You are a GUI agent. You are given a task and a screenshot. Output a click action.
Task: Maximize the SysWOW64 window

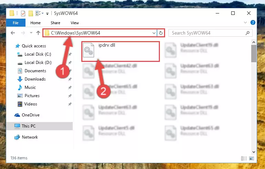coord(233,13)
